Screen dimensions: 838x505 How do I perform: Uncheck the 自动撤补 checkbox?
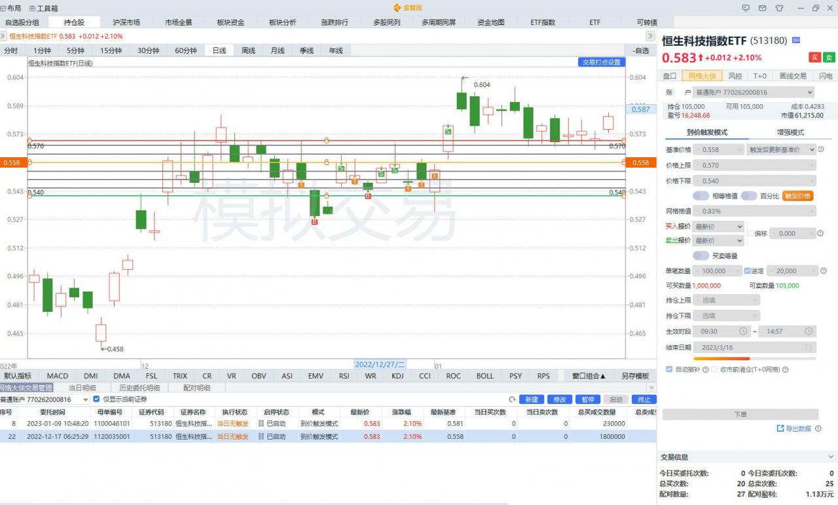click(669, 369)
